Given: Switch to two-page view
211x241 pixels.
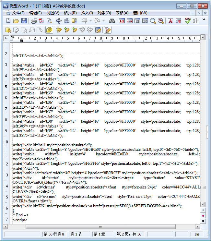Looking at the screenshot, I should pos(145,21).
